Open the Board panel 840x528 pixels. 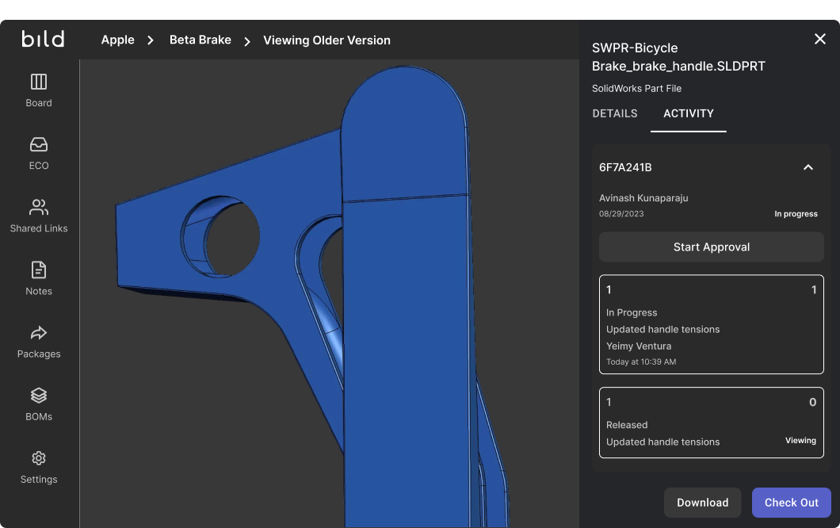coord(38,90)
